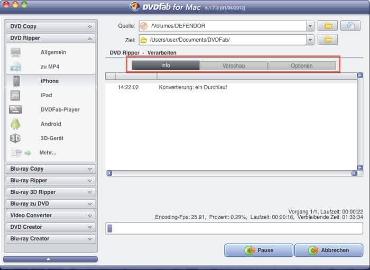Click log horizontal scroll left arrow
Image resolution: width=370 pixels, height=270 pixels.
point(109,173)
